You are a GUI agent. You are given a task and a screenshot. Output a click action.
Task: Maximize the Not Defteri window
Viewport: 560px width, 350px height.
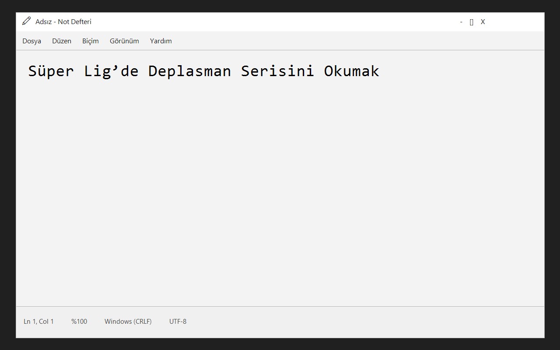472,22
